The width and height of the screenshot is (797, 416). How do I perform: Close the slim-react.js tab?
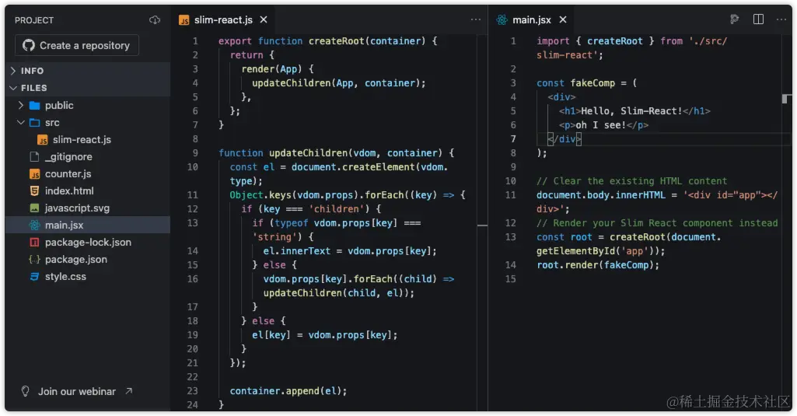(264, 19)
